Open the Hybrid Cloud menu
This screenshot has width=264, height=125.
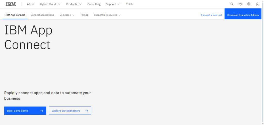50,4
